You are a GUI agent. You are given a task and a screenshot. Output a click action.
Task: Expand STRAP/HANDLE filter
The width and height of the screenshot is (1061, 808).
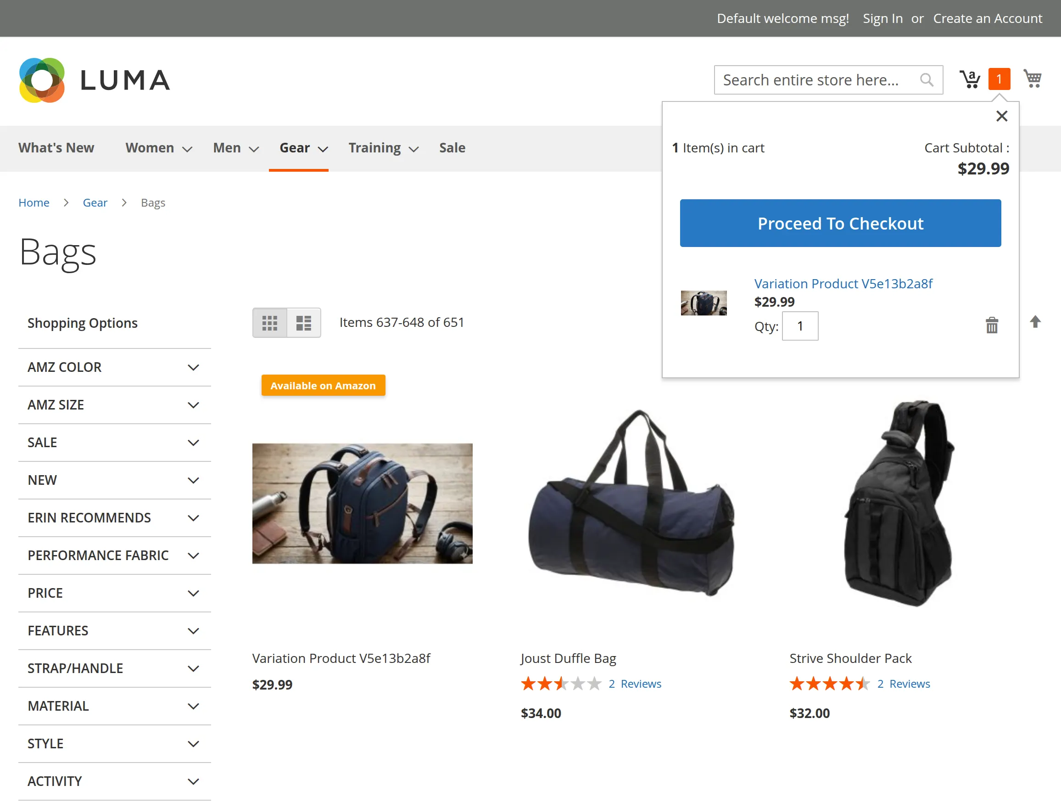pyautogui.click(x=114, y=668)
